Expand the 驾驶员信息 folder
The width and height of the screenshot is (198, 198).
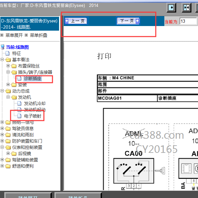pos(2,128)
